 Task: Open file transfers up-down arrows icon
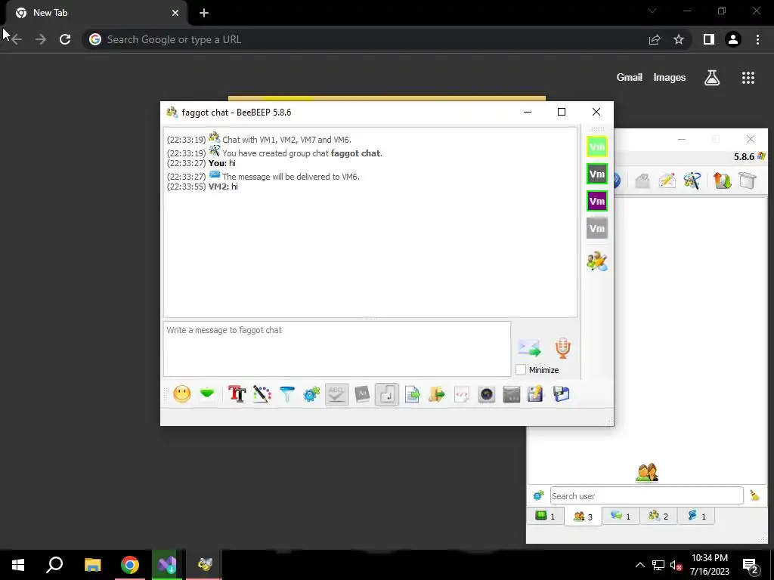click(722, 180)
